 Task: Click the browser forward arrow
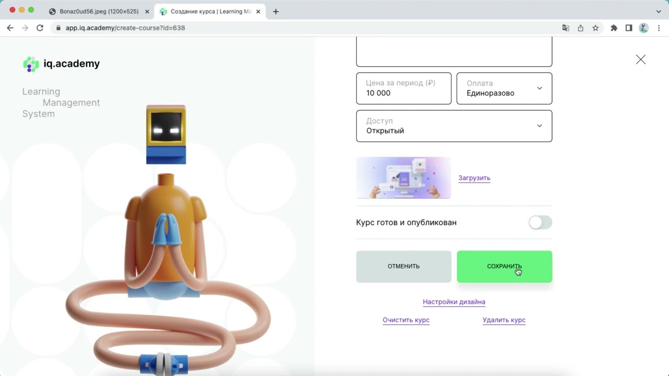pyautogui.click(x=25, y=28)
